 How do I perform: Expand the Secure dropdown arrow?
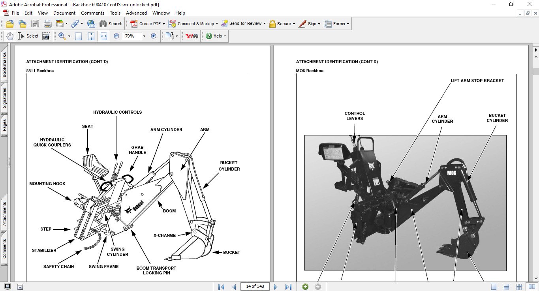point(294,24)
